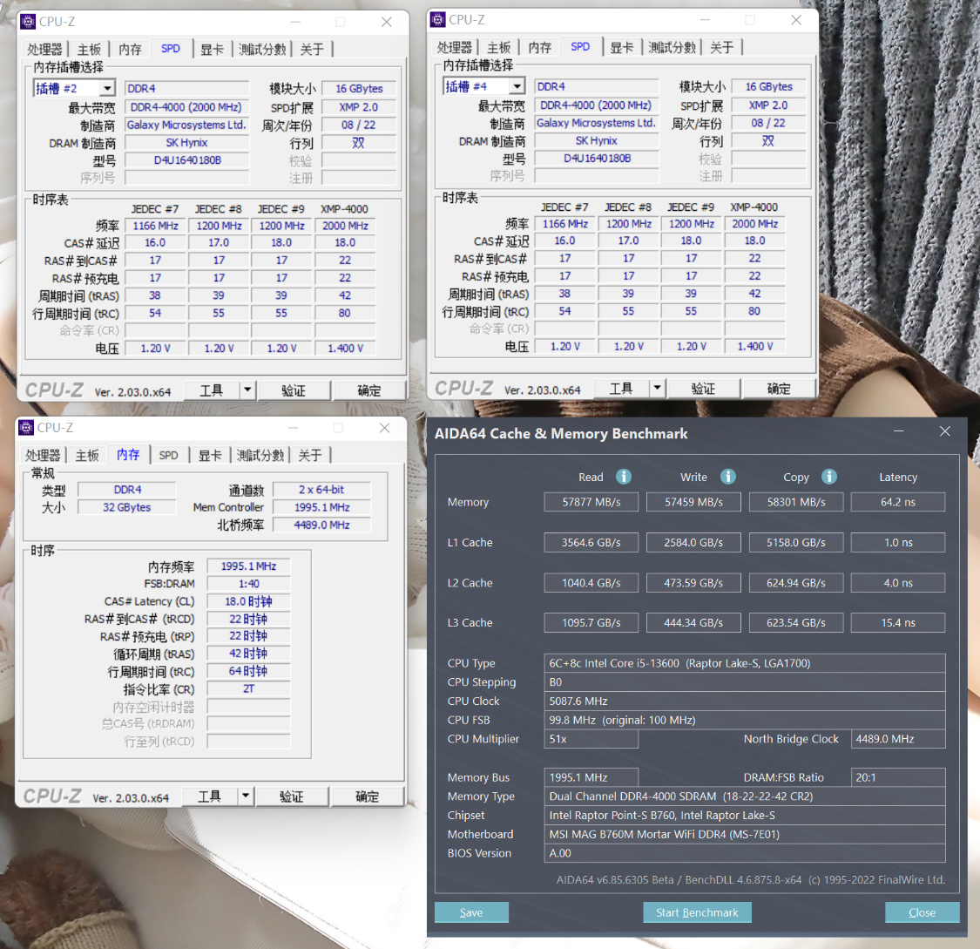The width and height of the screenshot is (980, 949).
Task: Open SPD tab in the memory window
Action: (169, 456)
